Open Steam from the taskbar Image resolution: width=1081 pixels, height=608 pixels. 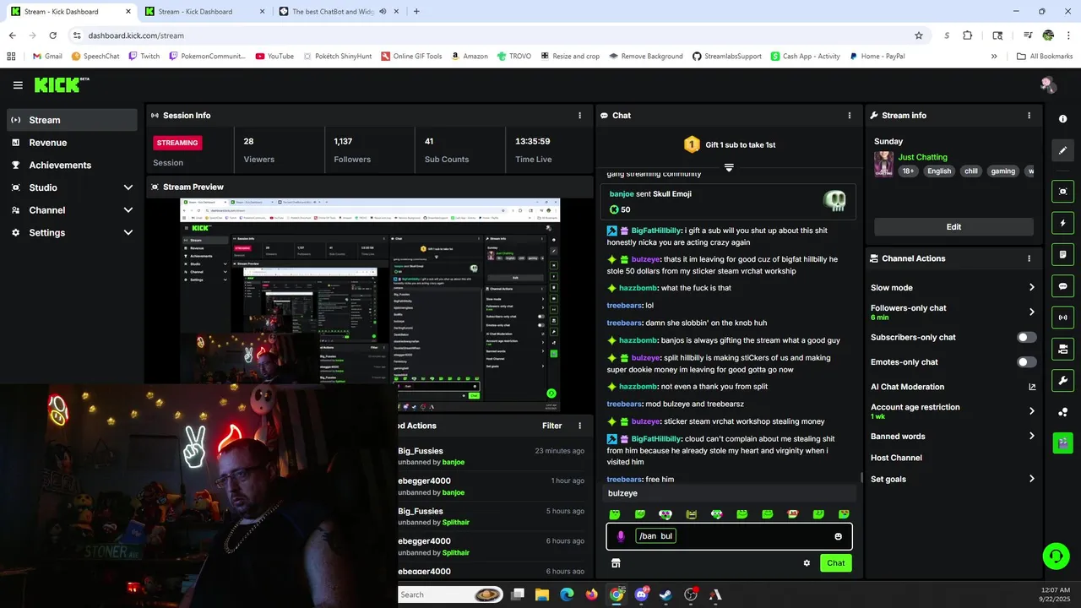665,594
